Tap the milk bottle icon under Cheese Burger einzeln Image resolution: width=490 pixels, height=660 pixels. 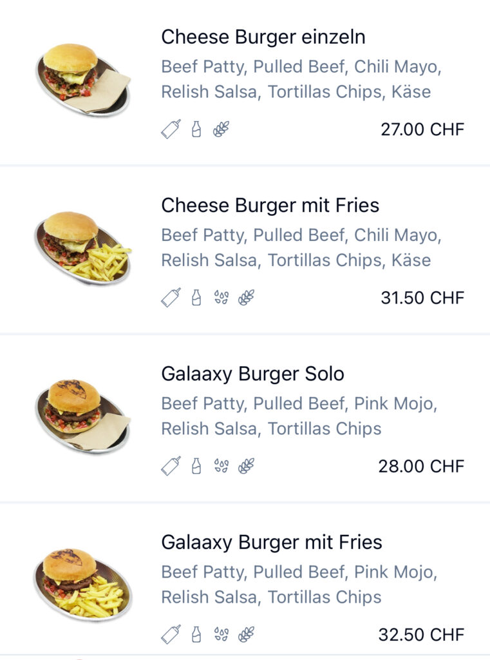tap(196, 129)
